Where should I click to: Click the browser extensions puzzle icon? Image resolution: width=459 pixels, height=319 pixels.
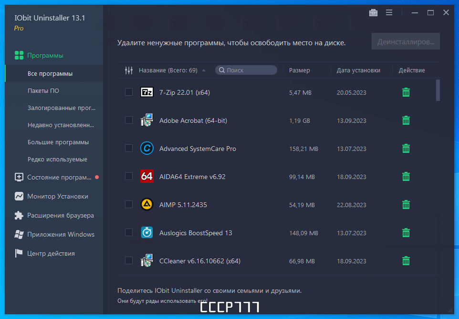pos(19,215)
